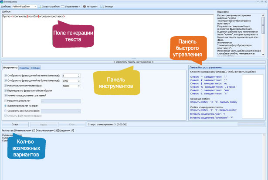The height and width of the screenshot is (180, 268).
Task: Click the Старт button
Action: (x=15, y=125)
